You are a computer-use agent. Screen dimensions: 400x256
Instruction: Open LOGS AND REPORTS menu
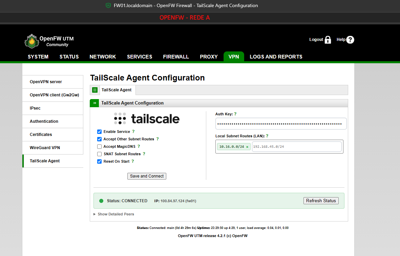(x=276, y=56)
